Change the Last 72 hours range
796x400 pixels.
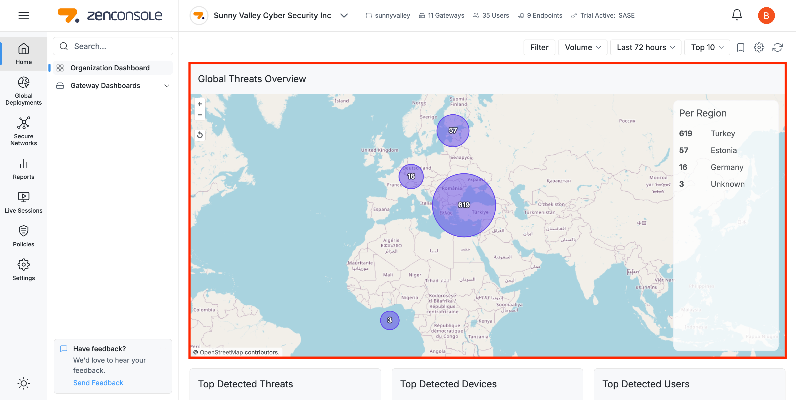click(x=645, y=47)
